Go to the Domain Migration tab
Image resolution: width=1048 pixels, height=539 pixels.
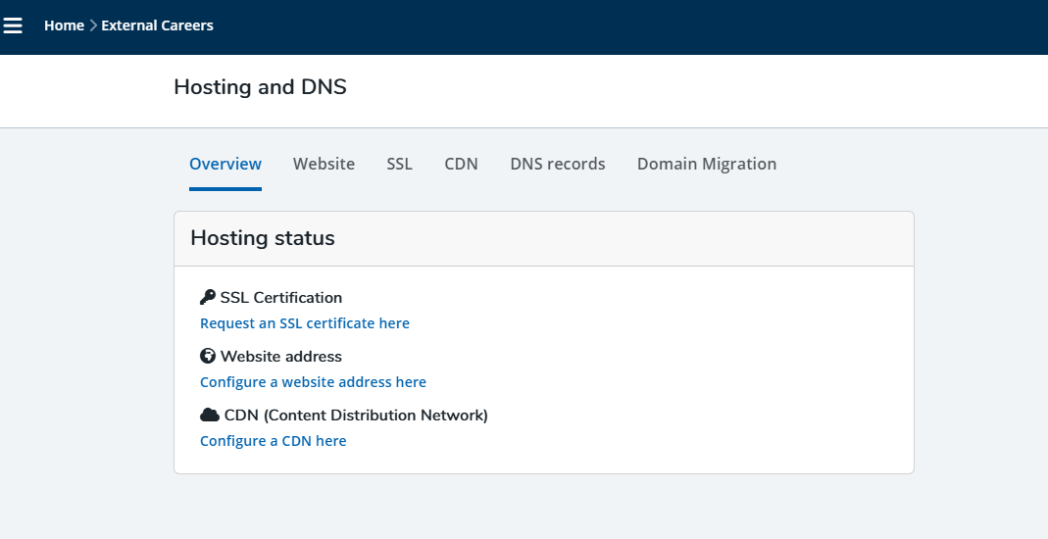pyautogui.click(x=706, y=164)
